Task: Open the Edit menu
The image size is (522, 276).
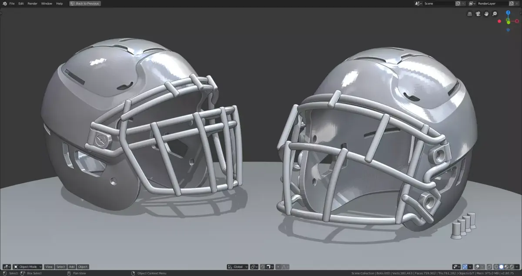Action: pyautogui.click(x=21, y=3)
